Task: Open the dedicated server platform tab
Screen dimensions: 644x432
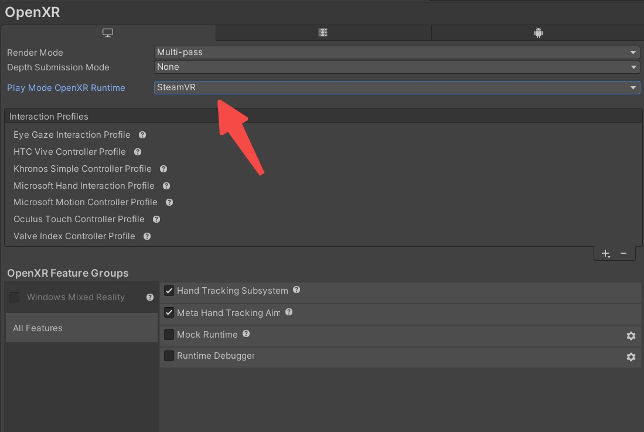Action: click(x=323, y=33)
